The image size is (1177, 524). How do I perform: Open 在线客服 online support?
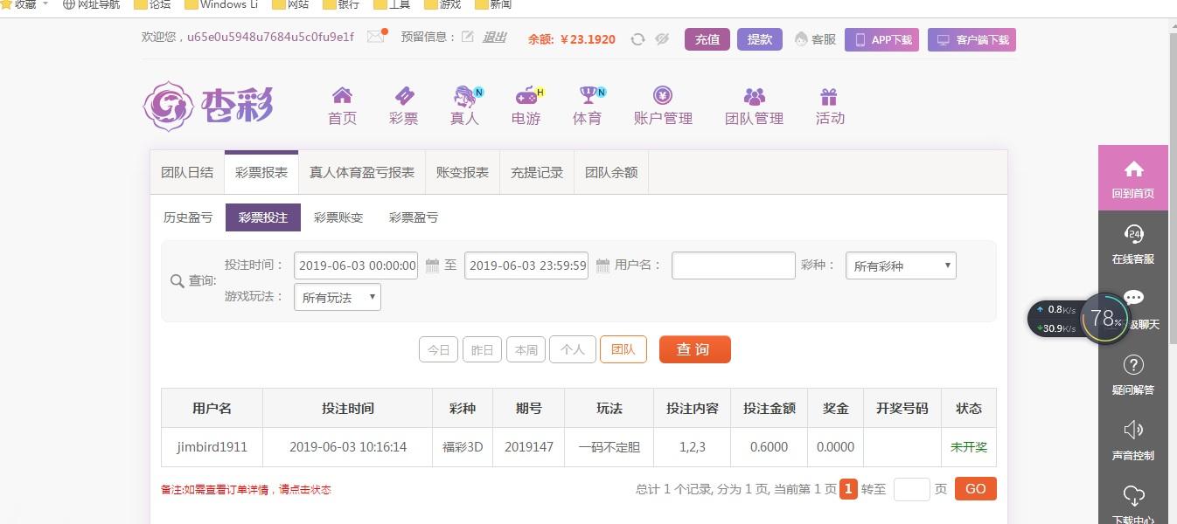pyautogui.click(x=1133, y=244)
